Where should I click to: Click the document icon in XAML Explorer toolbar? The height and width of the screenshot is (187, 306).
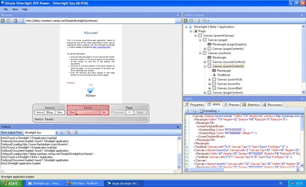point(198,20)
